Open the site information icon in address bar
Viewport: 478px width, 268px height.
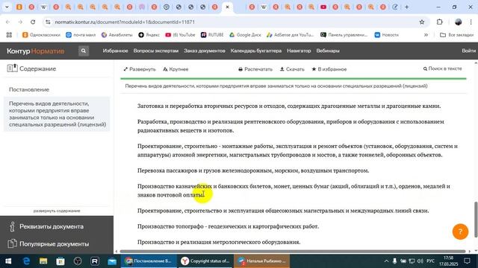coord(48,22)
